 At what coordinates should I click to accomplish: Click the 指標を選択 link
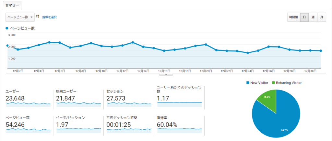[x=49, y=17]
